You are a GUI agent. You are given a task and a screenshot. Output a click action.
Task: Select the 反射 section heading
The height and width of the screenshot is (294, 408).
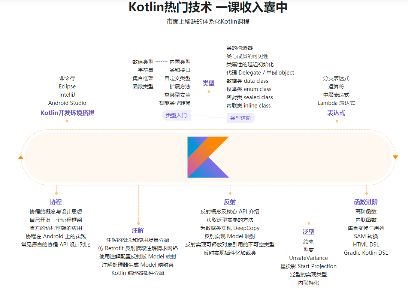pyautogui.click(x=230, y=202)
